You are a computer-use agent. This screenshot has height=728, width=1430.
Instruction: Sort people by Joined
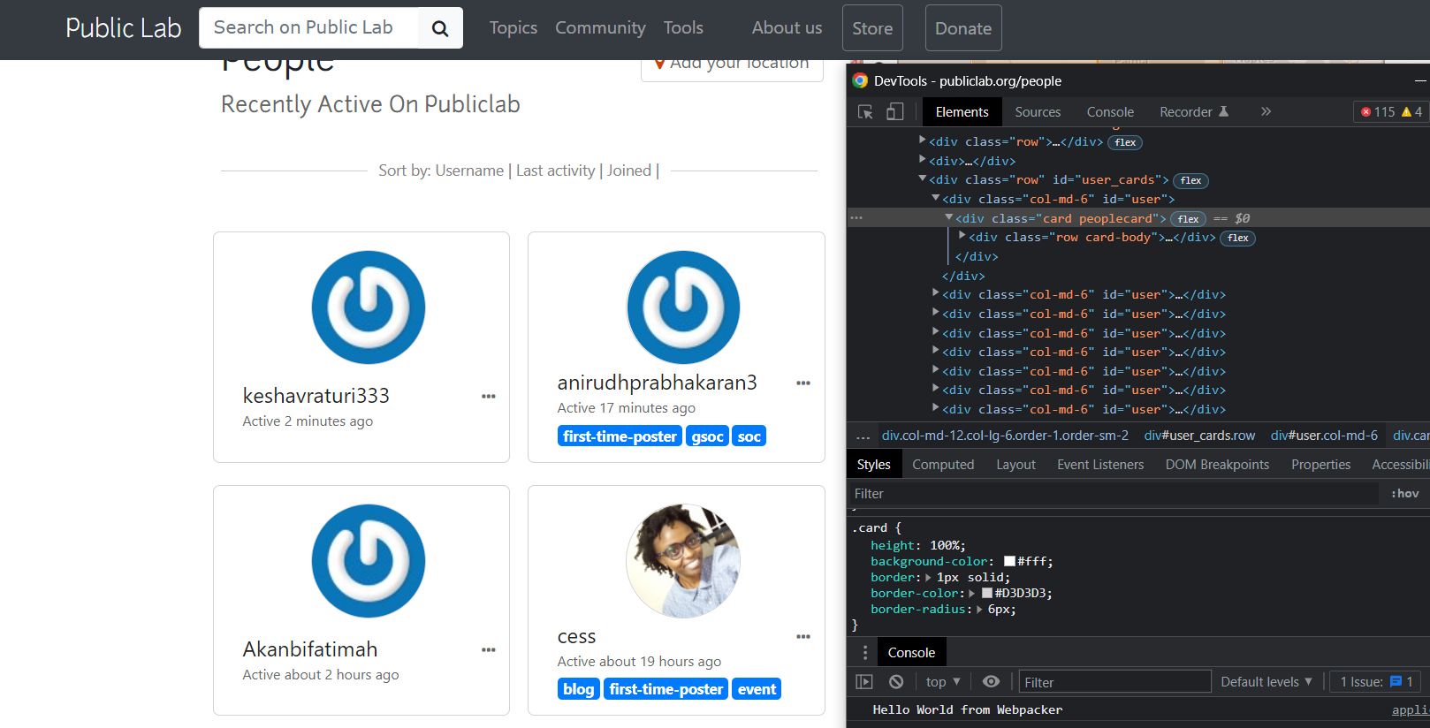629,171
